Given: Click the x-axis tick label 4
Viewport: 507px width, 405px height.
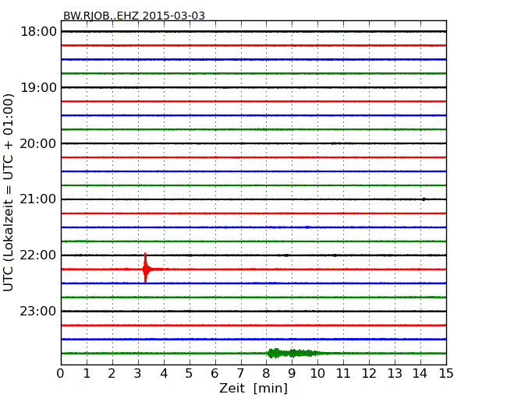Looking at the screenshot, I should point(164,374).
